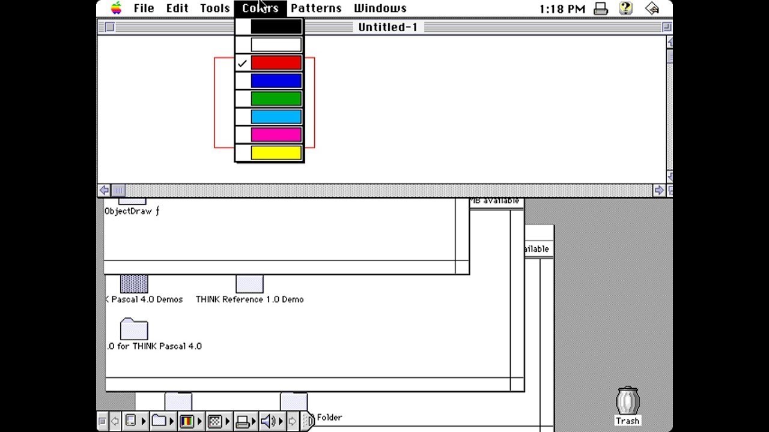Open the monitor resolution control strip module
This screenshot has height=432, width=769.
click(219, 421)
